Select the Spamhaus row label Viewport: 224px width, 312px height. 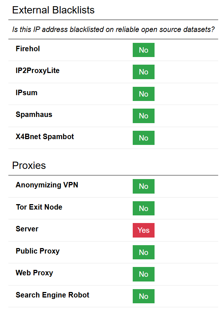[34, 114]
